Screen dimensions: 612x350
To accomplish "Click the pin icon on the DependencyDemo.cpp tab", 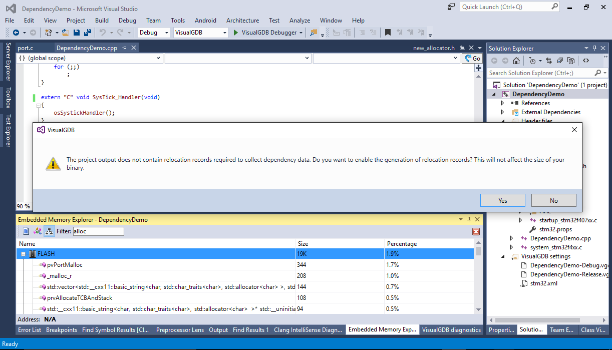I will click(x=125, y=48).
